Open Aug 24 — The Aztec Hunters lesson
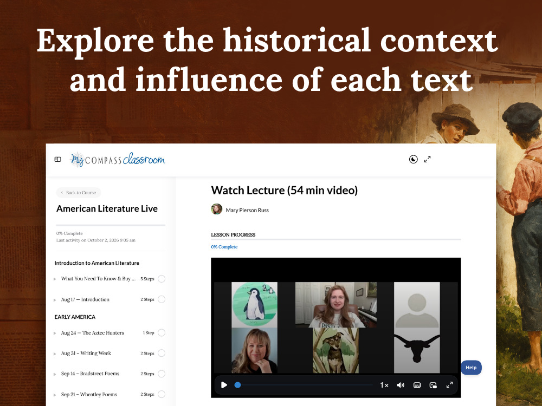The height and width of the screenshot is (406, 542). (x=92, y=333)
